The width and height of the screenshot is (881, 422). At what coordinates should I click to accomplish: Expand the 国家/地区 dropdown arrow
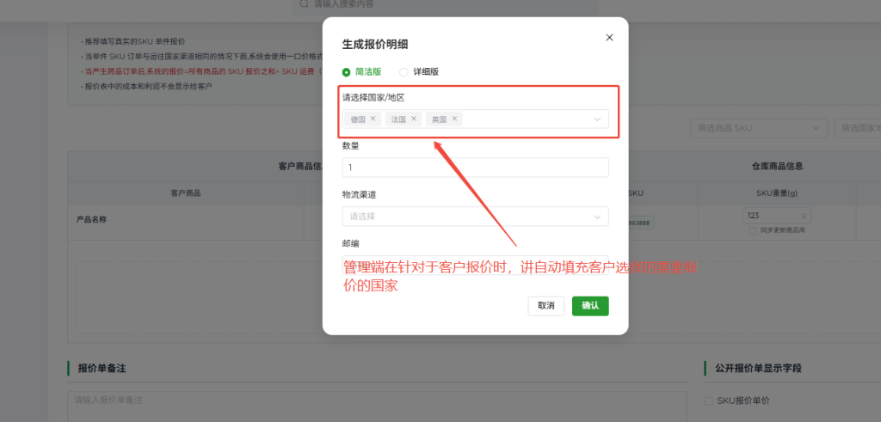point(597,119)
